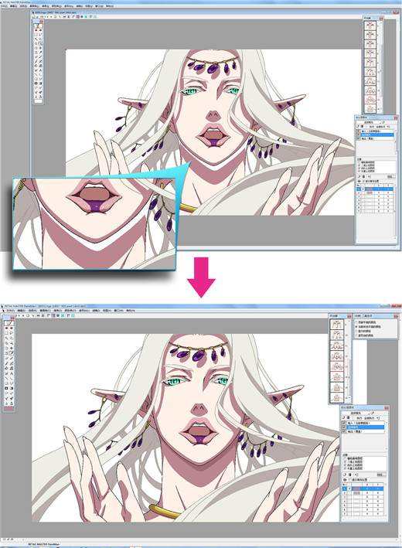This screenshot has width=402, height=548.
Task: Select lasso tool in toolbox with white swatch
Action: tap(40, 34)
